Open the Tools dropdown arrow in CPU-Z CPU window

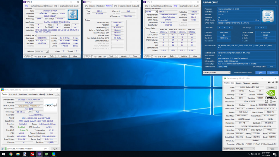(57, 56)
